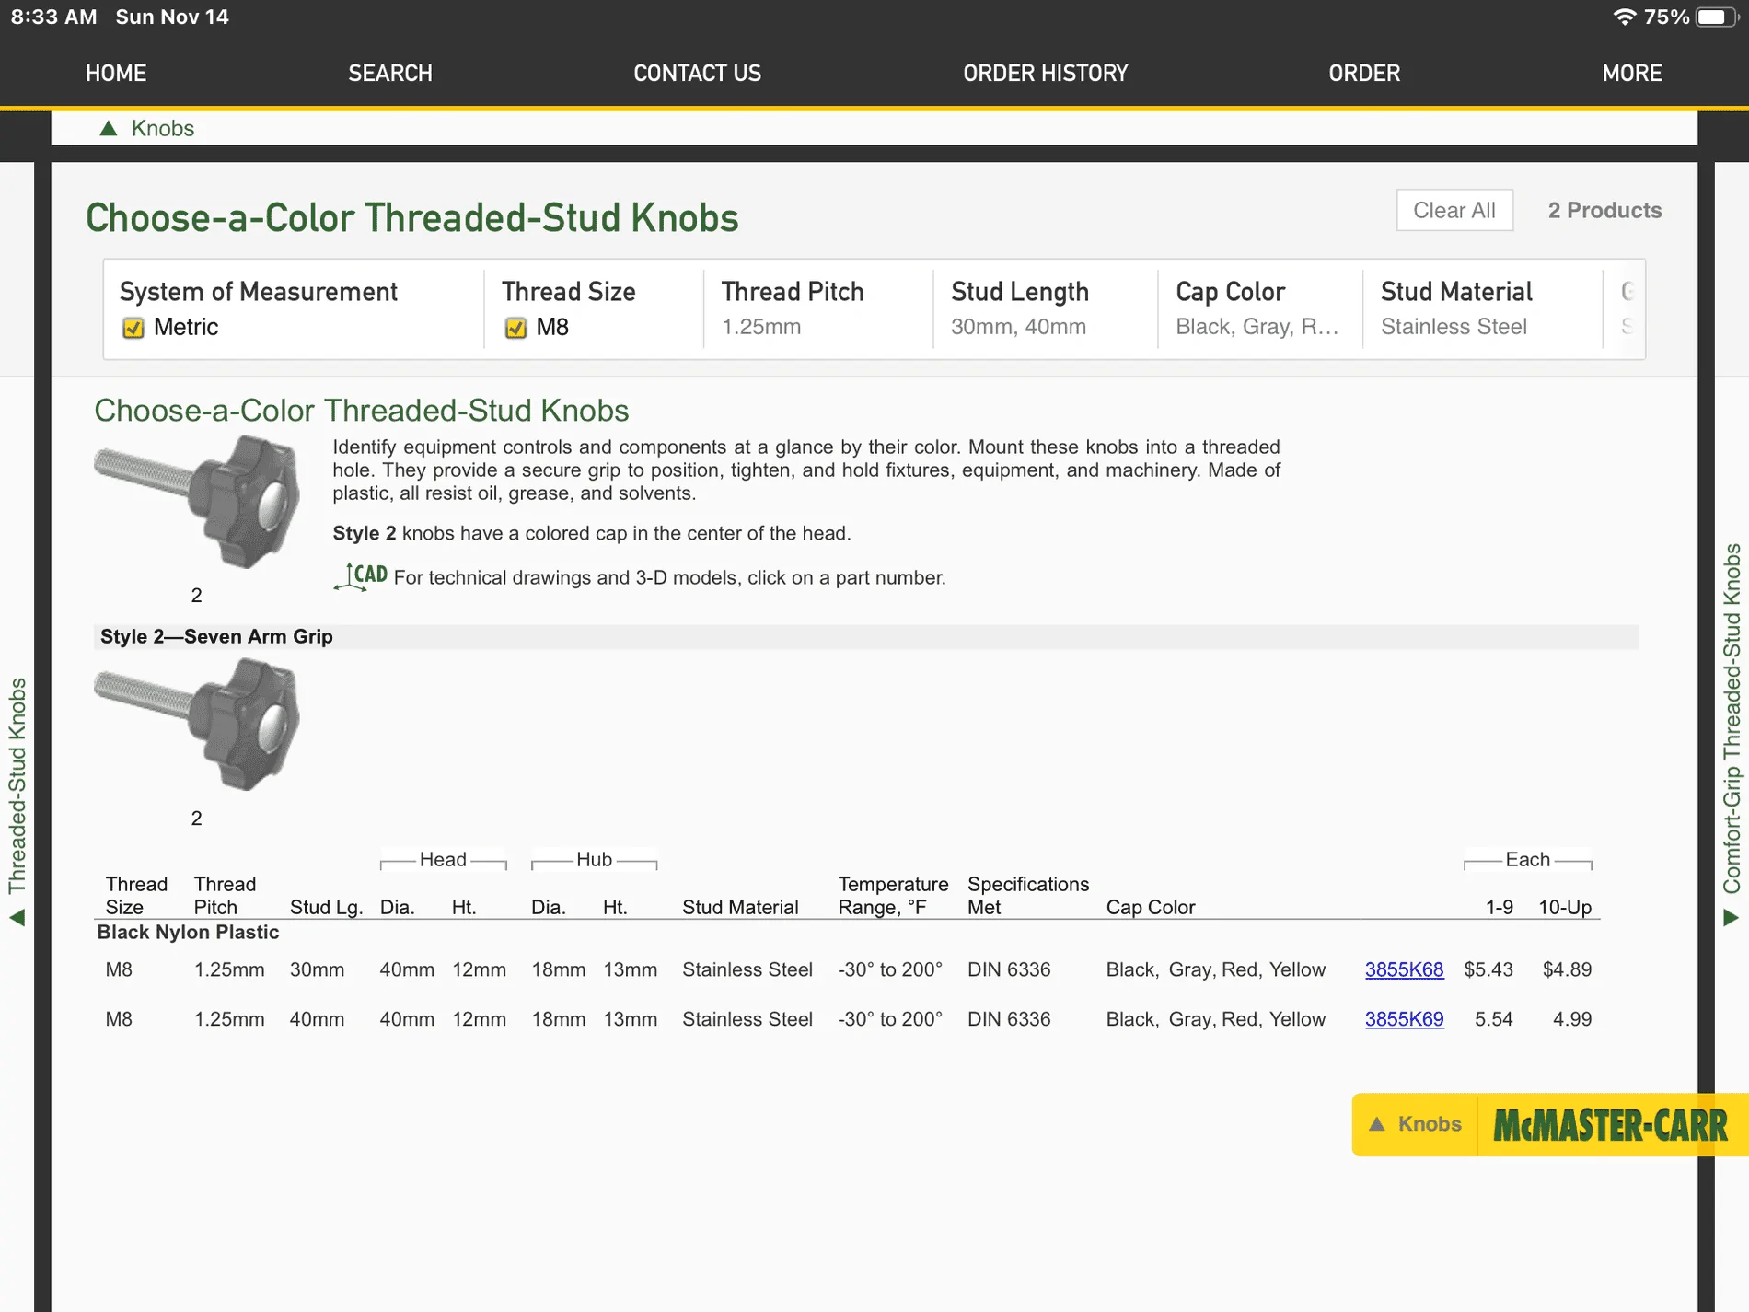Open part number 3855K69
This screenshot has height=1312, width=1749.
point(1404,1019)
